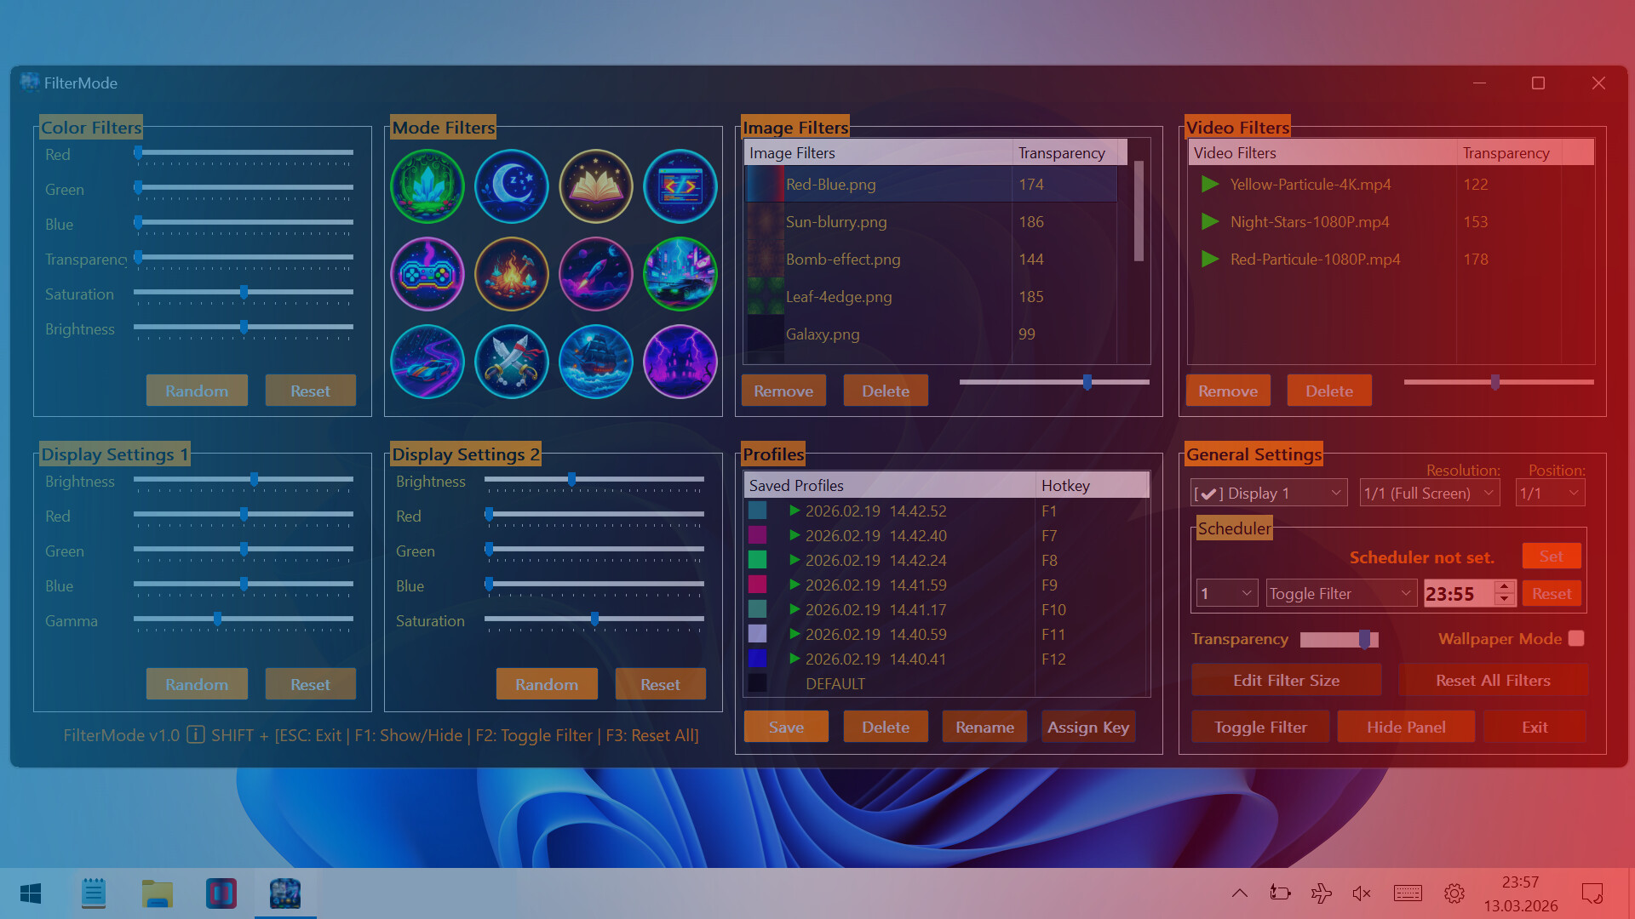This screenshot has height=919, width=1635.
Task: Assign a hotkey to the selected profile
Action: pyautogui.click(x=1087, y=726)
